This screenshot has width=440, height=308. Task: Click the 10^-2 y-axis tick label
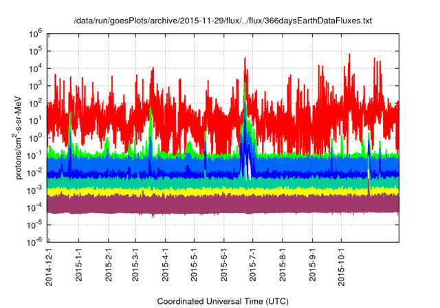[34, 173]
